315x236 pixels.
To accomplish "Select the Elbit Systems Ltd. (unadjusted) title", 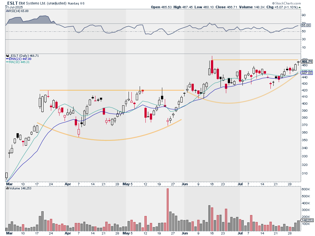I will [43, 3].
